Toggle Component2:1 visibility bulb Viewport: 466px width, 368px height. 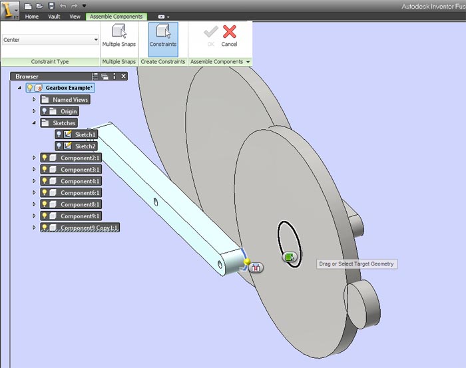click(x=45, y=158)
